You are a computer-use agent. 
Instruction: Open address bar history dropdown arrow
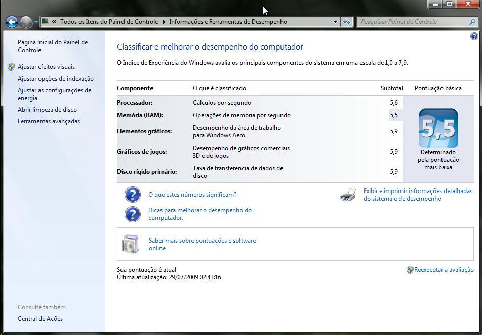coord(335,22)
